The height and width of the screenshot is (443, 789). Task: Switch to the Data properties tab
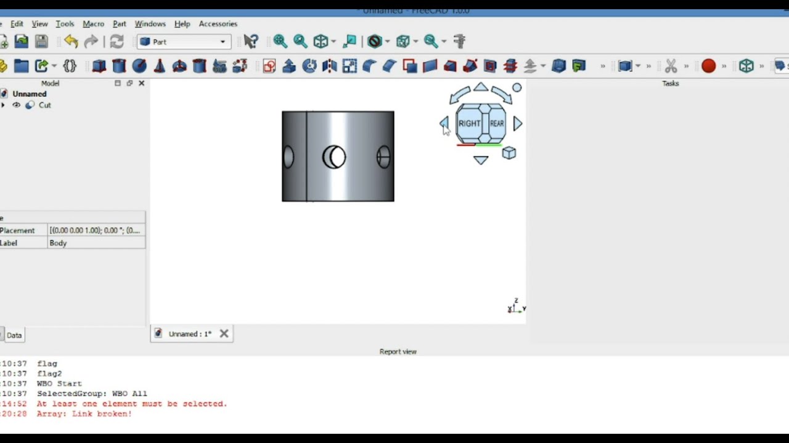coord(14,335)
